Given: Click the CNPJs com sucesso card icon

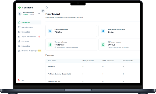Looking at the screenshot, I should coord(103,45).
